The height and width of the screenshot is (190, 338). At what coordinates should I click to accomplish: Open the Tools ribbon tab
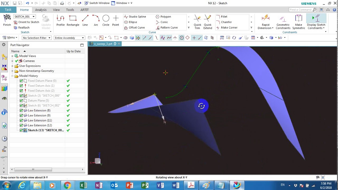tap(70, 10)
